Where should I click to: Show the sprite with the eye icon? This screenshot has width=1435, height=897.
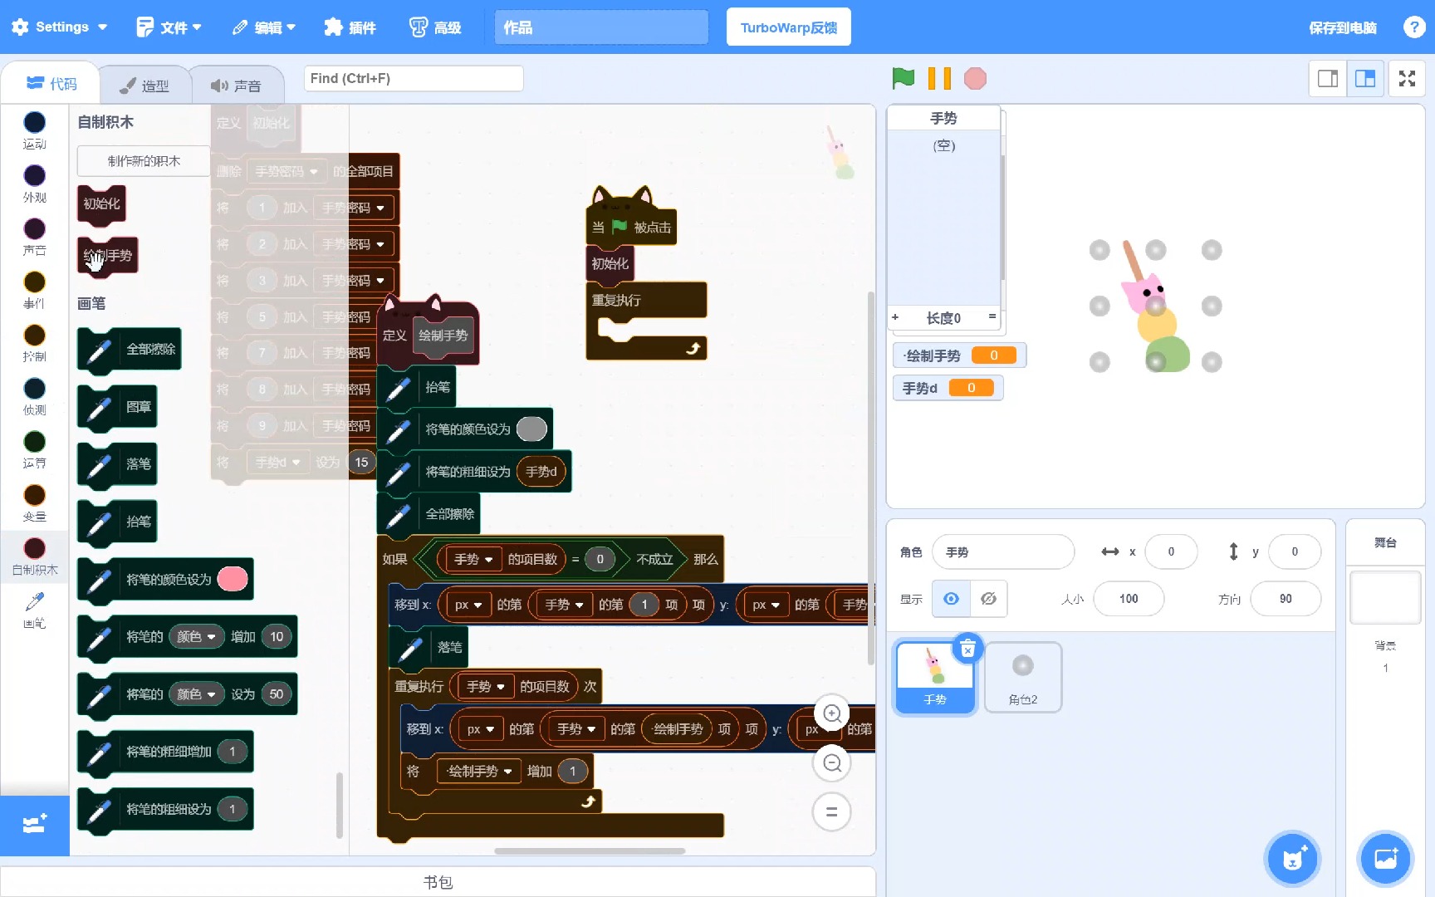pyautogui.click(x=951, y=599)
